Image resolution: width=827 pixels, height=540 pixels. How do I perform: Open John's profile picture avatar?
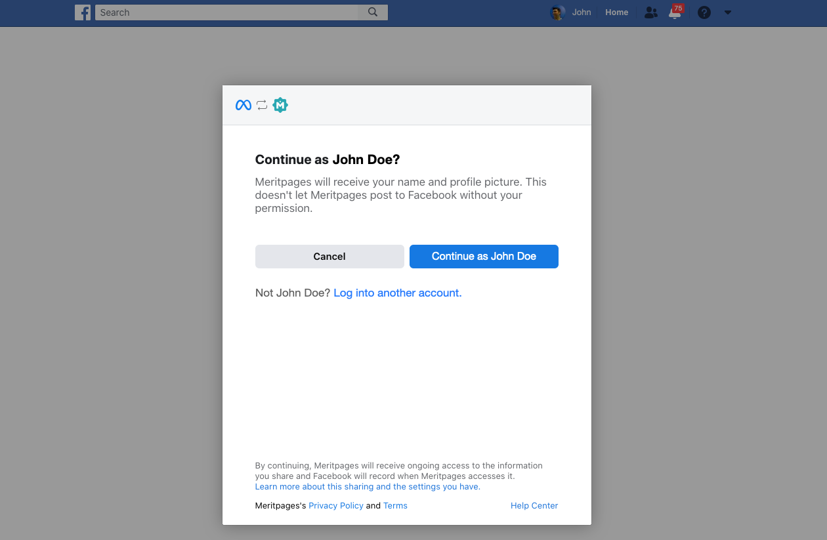coord(557,12)
